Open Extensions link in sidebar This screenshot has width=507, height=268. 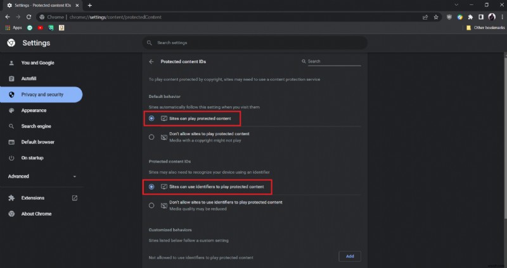point(33,198)
